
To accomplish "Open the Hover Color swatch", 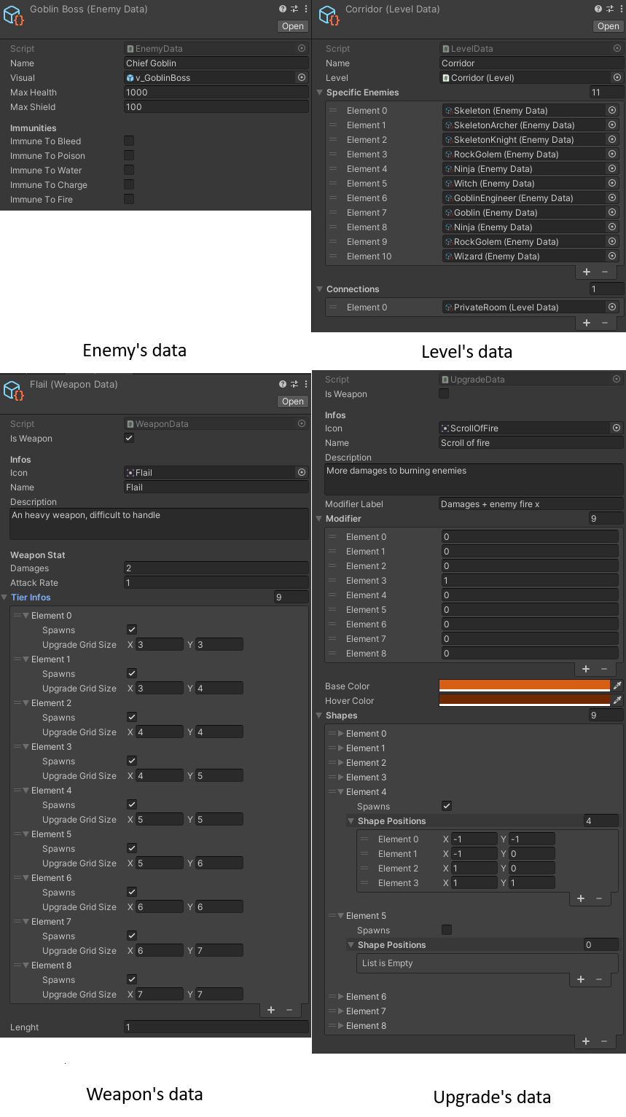I will pos(524,701).
